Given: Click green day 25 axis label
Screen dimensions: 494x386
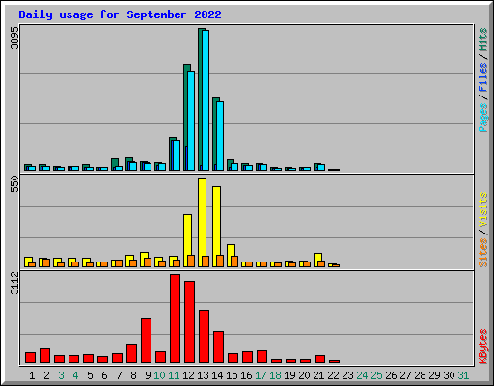Looking at the screenshot, I should pos(376,375).
